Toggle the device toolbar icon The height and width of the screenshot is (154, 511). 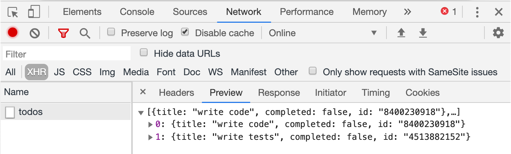(x=34, y=12)
